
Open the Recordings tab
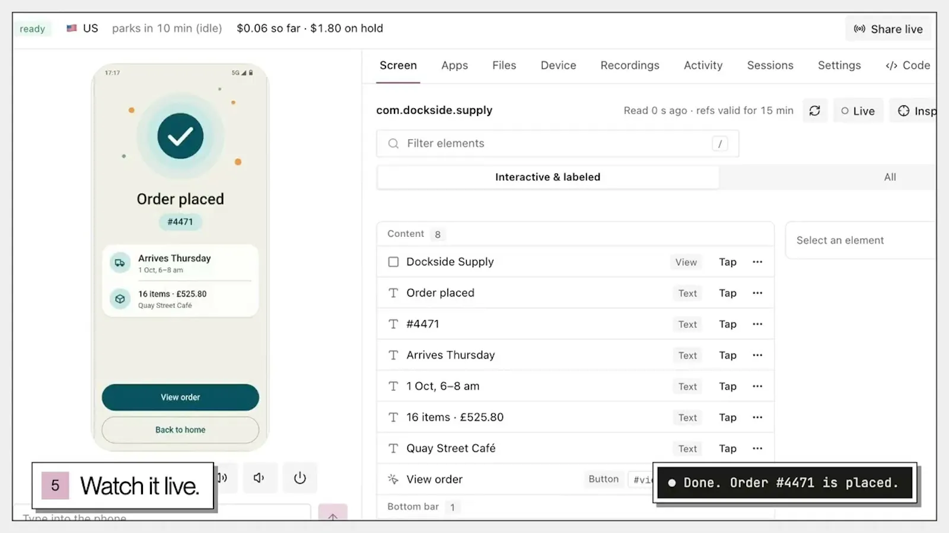[x=630, y=66]
